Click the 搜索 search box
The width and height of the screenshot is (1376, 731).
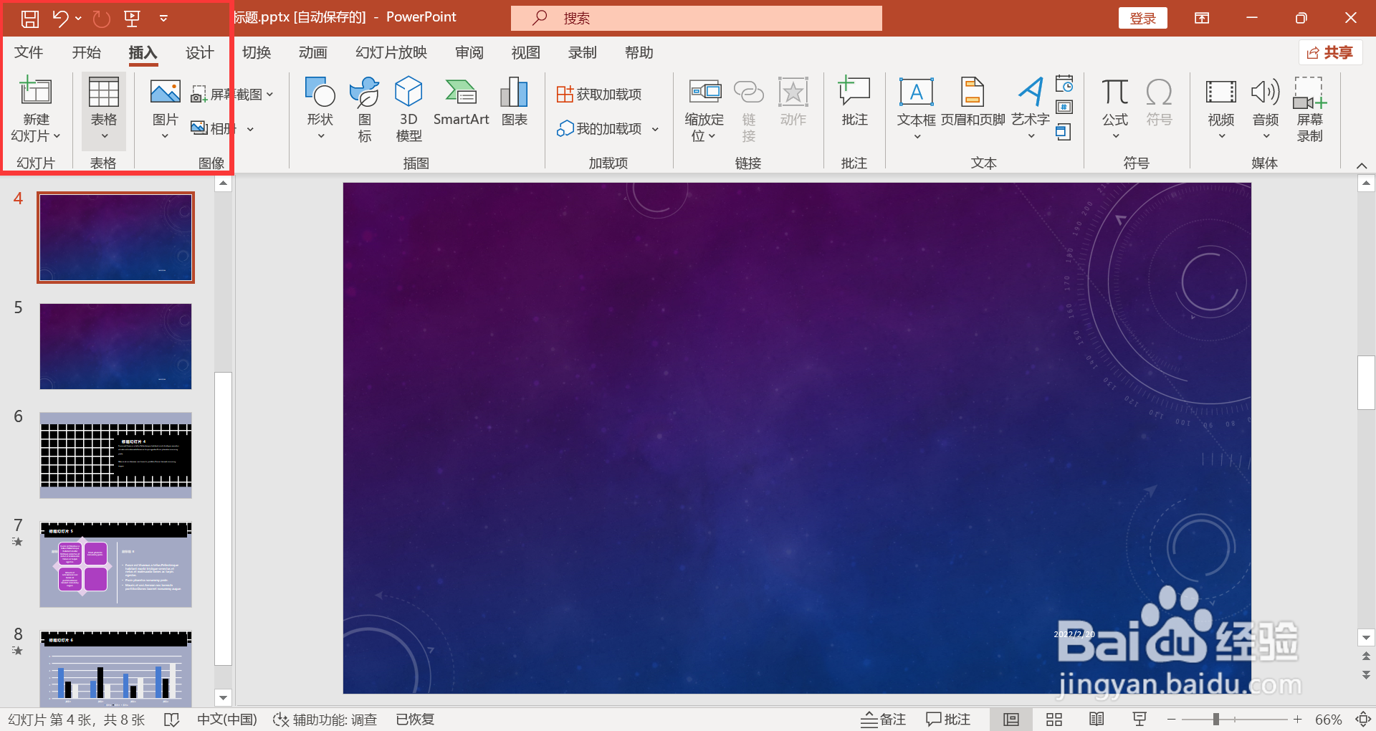click(696, 19)
